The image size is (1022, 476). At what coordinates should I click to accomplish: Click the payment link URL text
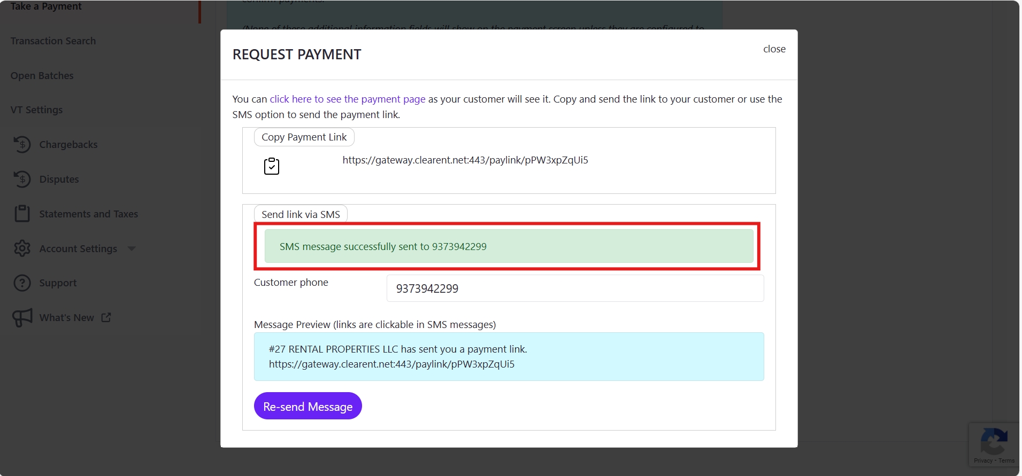(x=465, y=160)
